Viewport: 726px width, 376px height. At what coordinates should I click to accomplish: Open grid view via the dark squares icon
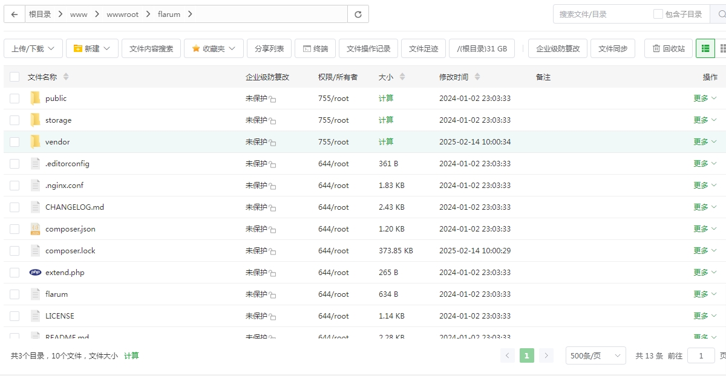[x=721, y=48]
